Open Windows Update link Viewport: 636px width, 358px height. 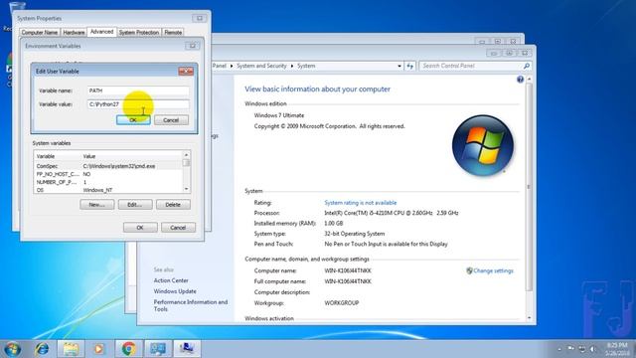pos(175,291)
